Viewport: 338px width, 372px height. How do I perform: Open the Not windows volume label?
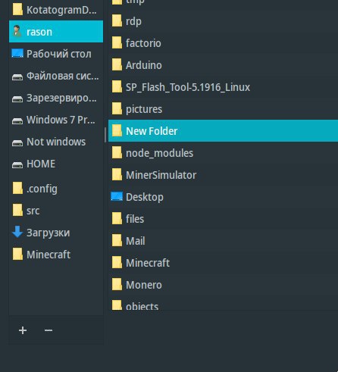[x=56, y=142]
